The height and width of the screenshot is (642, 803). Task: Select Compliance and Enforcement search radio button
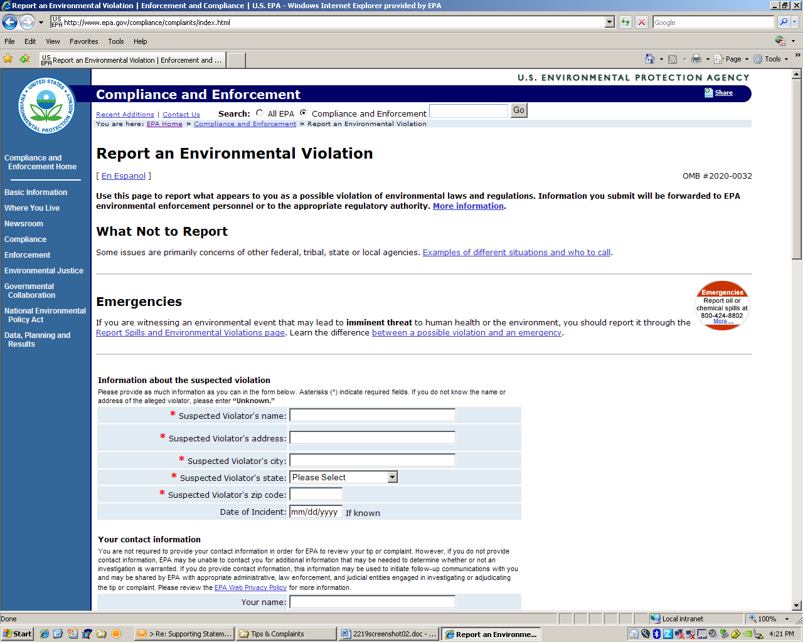304,113
